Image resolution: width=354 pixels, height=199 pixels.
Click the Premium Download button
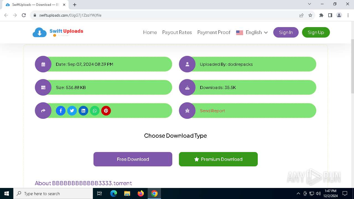pos(218,159)
